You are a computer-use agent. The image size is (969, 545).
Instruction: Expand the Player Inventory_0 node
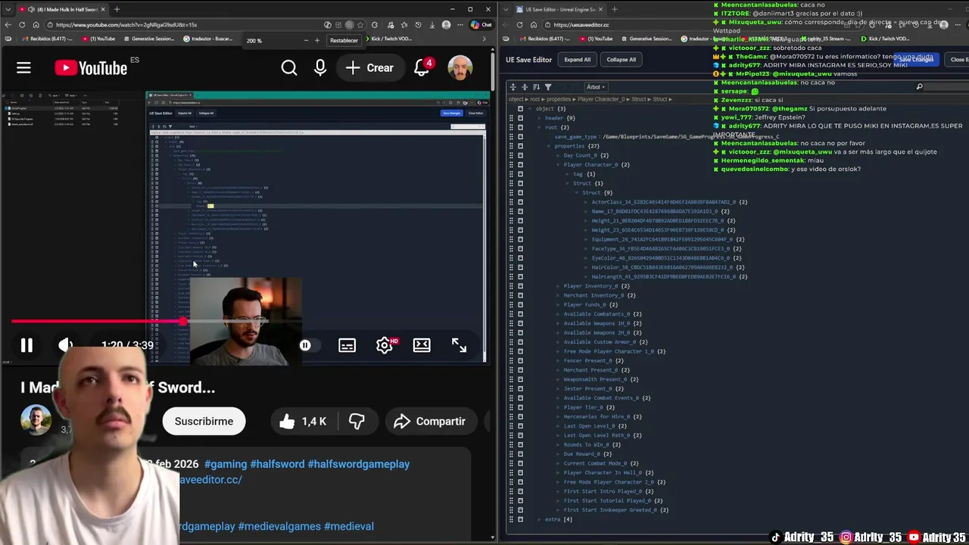pyautogui.click(x=558, y=286)
